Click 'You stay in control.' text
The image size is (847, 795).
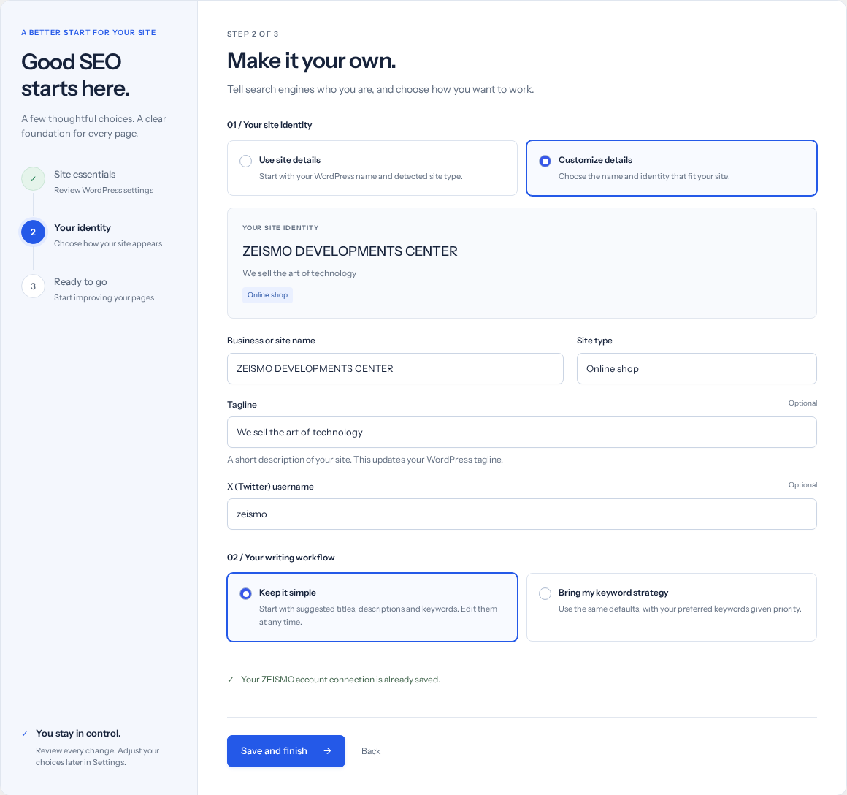click(x=78, y=734)
